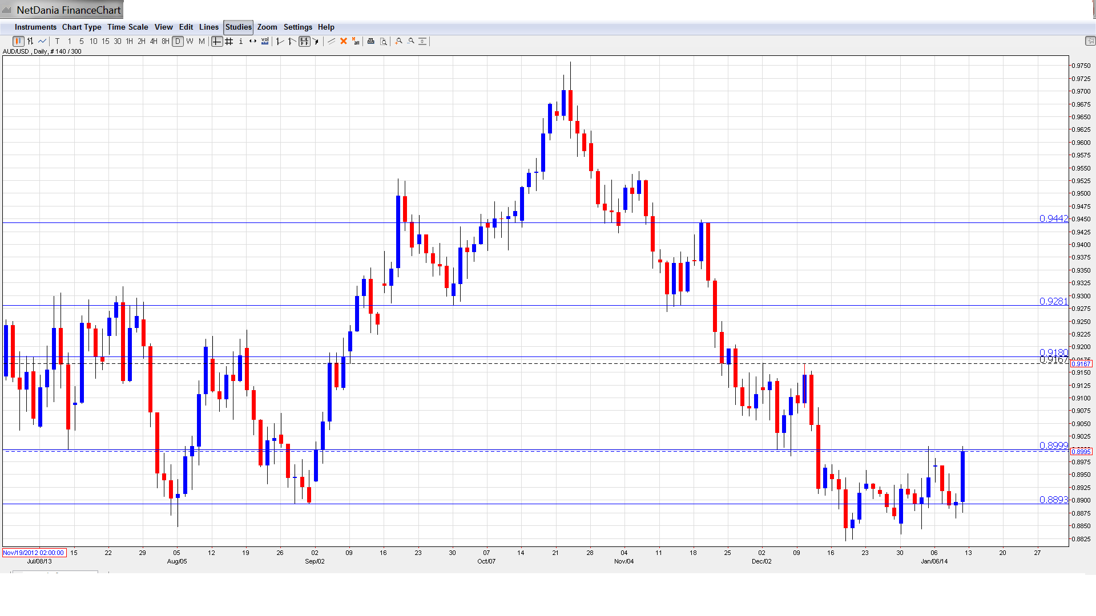Switch to weekly W time scale
Viewport: 1096px width, 616px height.
tap(190, 41)
